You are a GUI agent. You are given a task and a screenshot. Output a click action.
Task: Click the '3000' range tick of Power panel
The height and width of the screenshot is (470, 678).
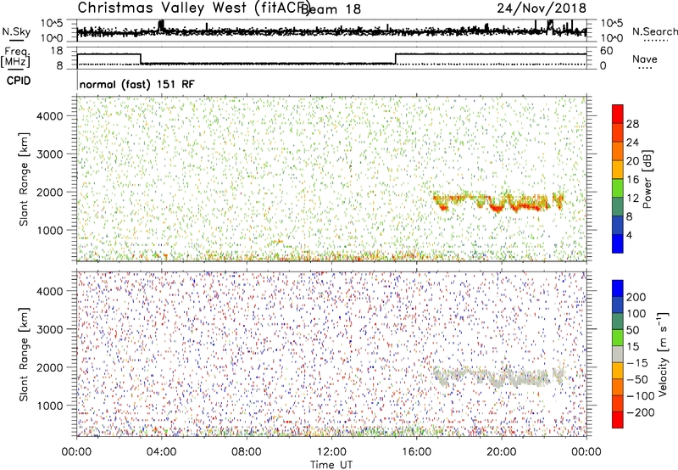tap(50, 154)
